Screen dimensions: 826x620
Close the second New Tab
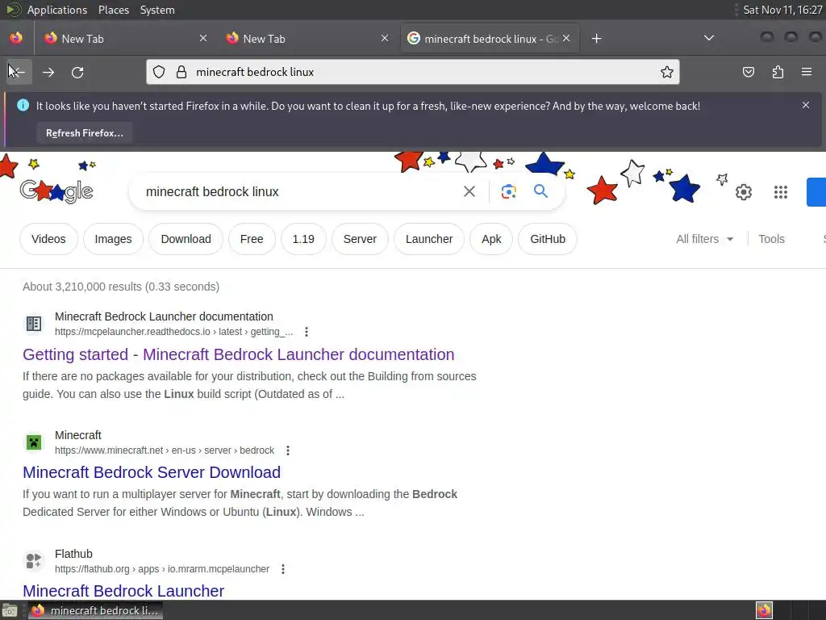point(385,38)
